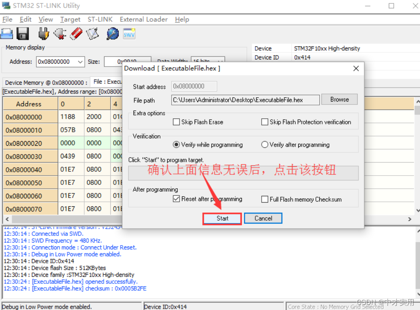
Task: Click the memory grid scroll-up arrow
Action: [417, 102]
